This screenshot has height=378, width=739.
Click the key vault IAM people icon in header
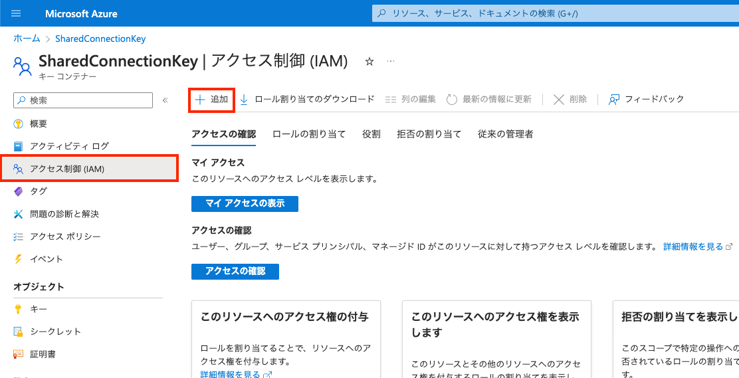coord(23,66)
